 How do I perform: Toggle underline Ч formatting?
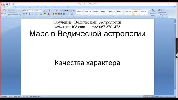tap(29, 14)
